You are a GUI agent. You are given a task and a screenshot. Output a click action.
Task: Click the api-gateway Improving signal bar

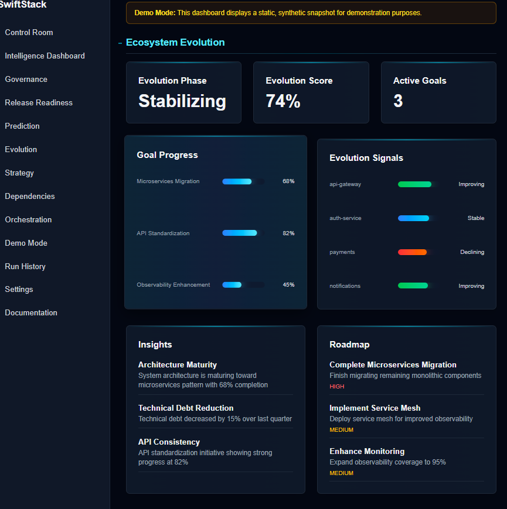(x=414, y=184)
